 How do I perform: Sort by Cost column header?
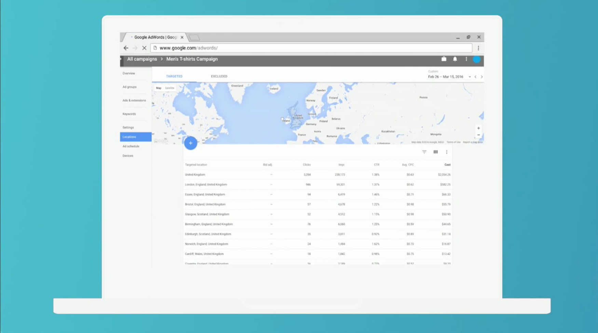447,165
